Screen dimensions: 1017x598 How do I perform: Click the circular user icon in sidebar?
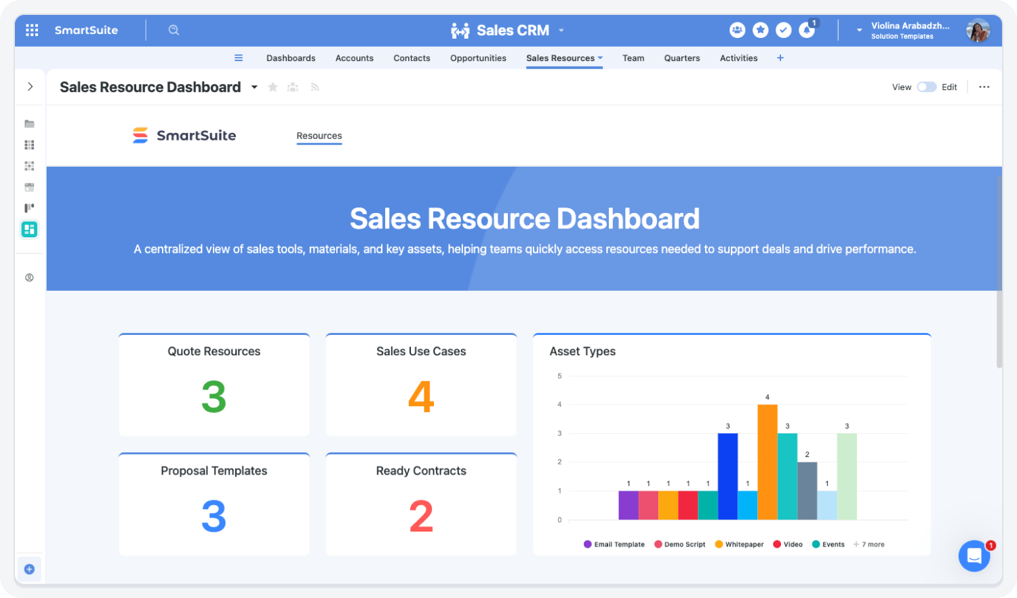click(x=29, y=277)
